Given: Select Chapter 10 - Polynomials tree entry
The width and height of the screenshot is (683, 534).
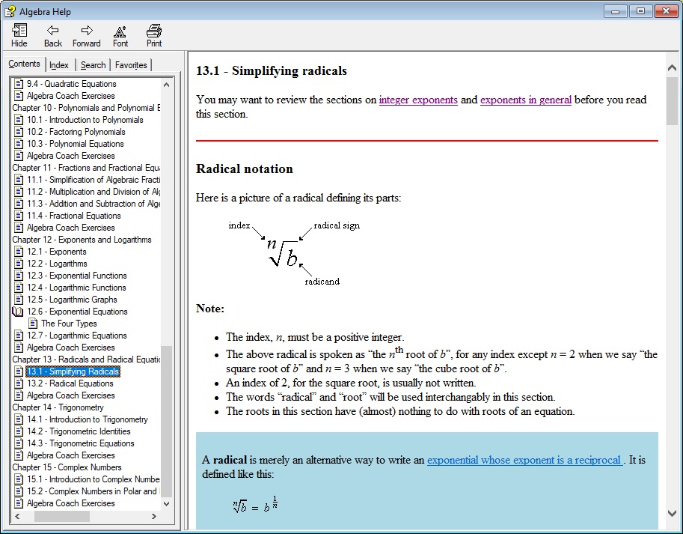Looking at the screenshot, I should pyautogui.click(x=86, y=108).
